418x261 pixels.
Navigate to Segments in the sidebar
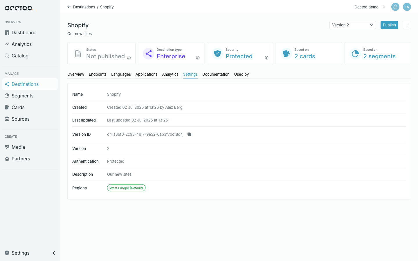coord(30,96)
